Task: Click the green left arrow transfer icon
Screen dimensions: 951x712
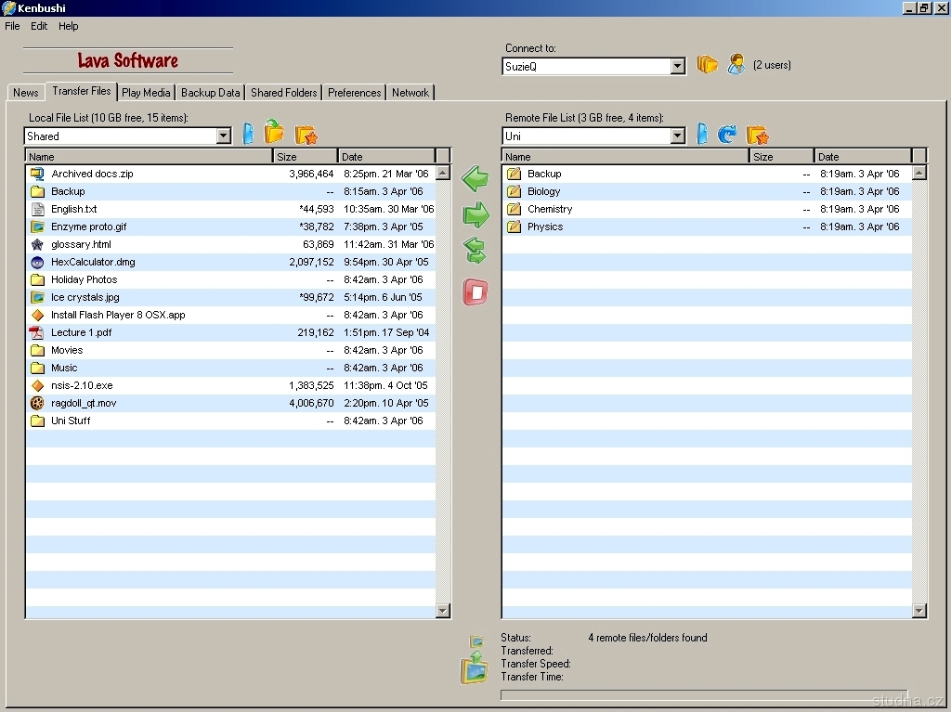Action: coord(475,179)
